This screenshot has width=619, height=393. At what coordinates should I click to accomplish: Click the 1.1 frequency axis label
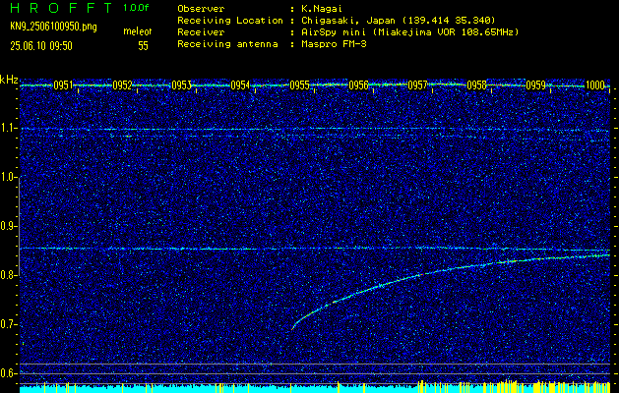pyautogui.click(x=8, y=129)
